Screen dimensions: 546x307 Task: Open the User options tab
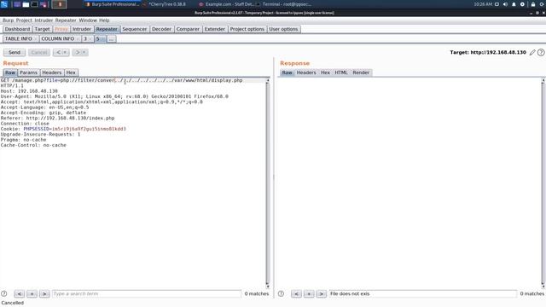pos(283,29)
